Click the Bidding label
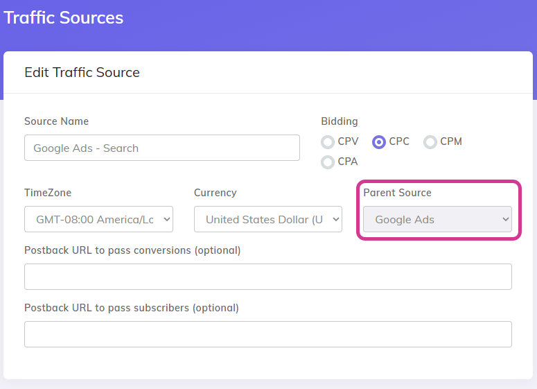537x389 pixels. (x=340, y=121)
